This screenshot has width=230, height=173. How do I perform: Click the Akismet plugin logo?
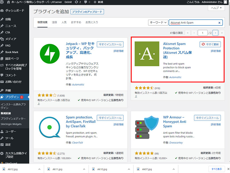click(147, 54)
